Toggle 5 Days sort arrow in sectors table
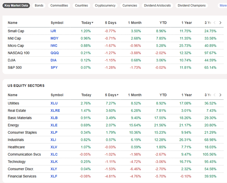The width and height of the screenshot is (227, 183). (x=118, y=95)
